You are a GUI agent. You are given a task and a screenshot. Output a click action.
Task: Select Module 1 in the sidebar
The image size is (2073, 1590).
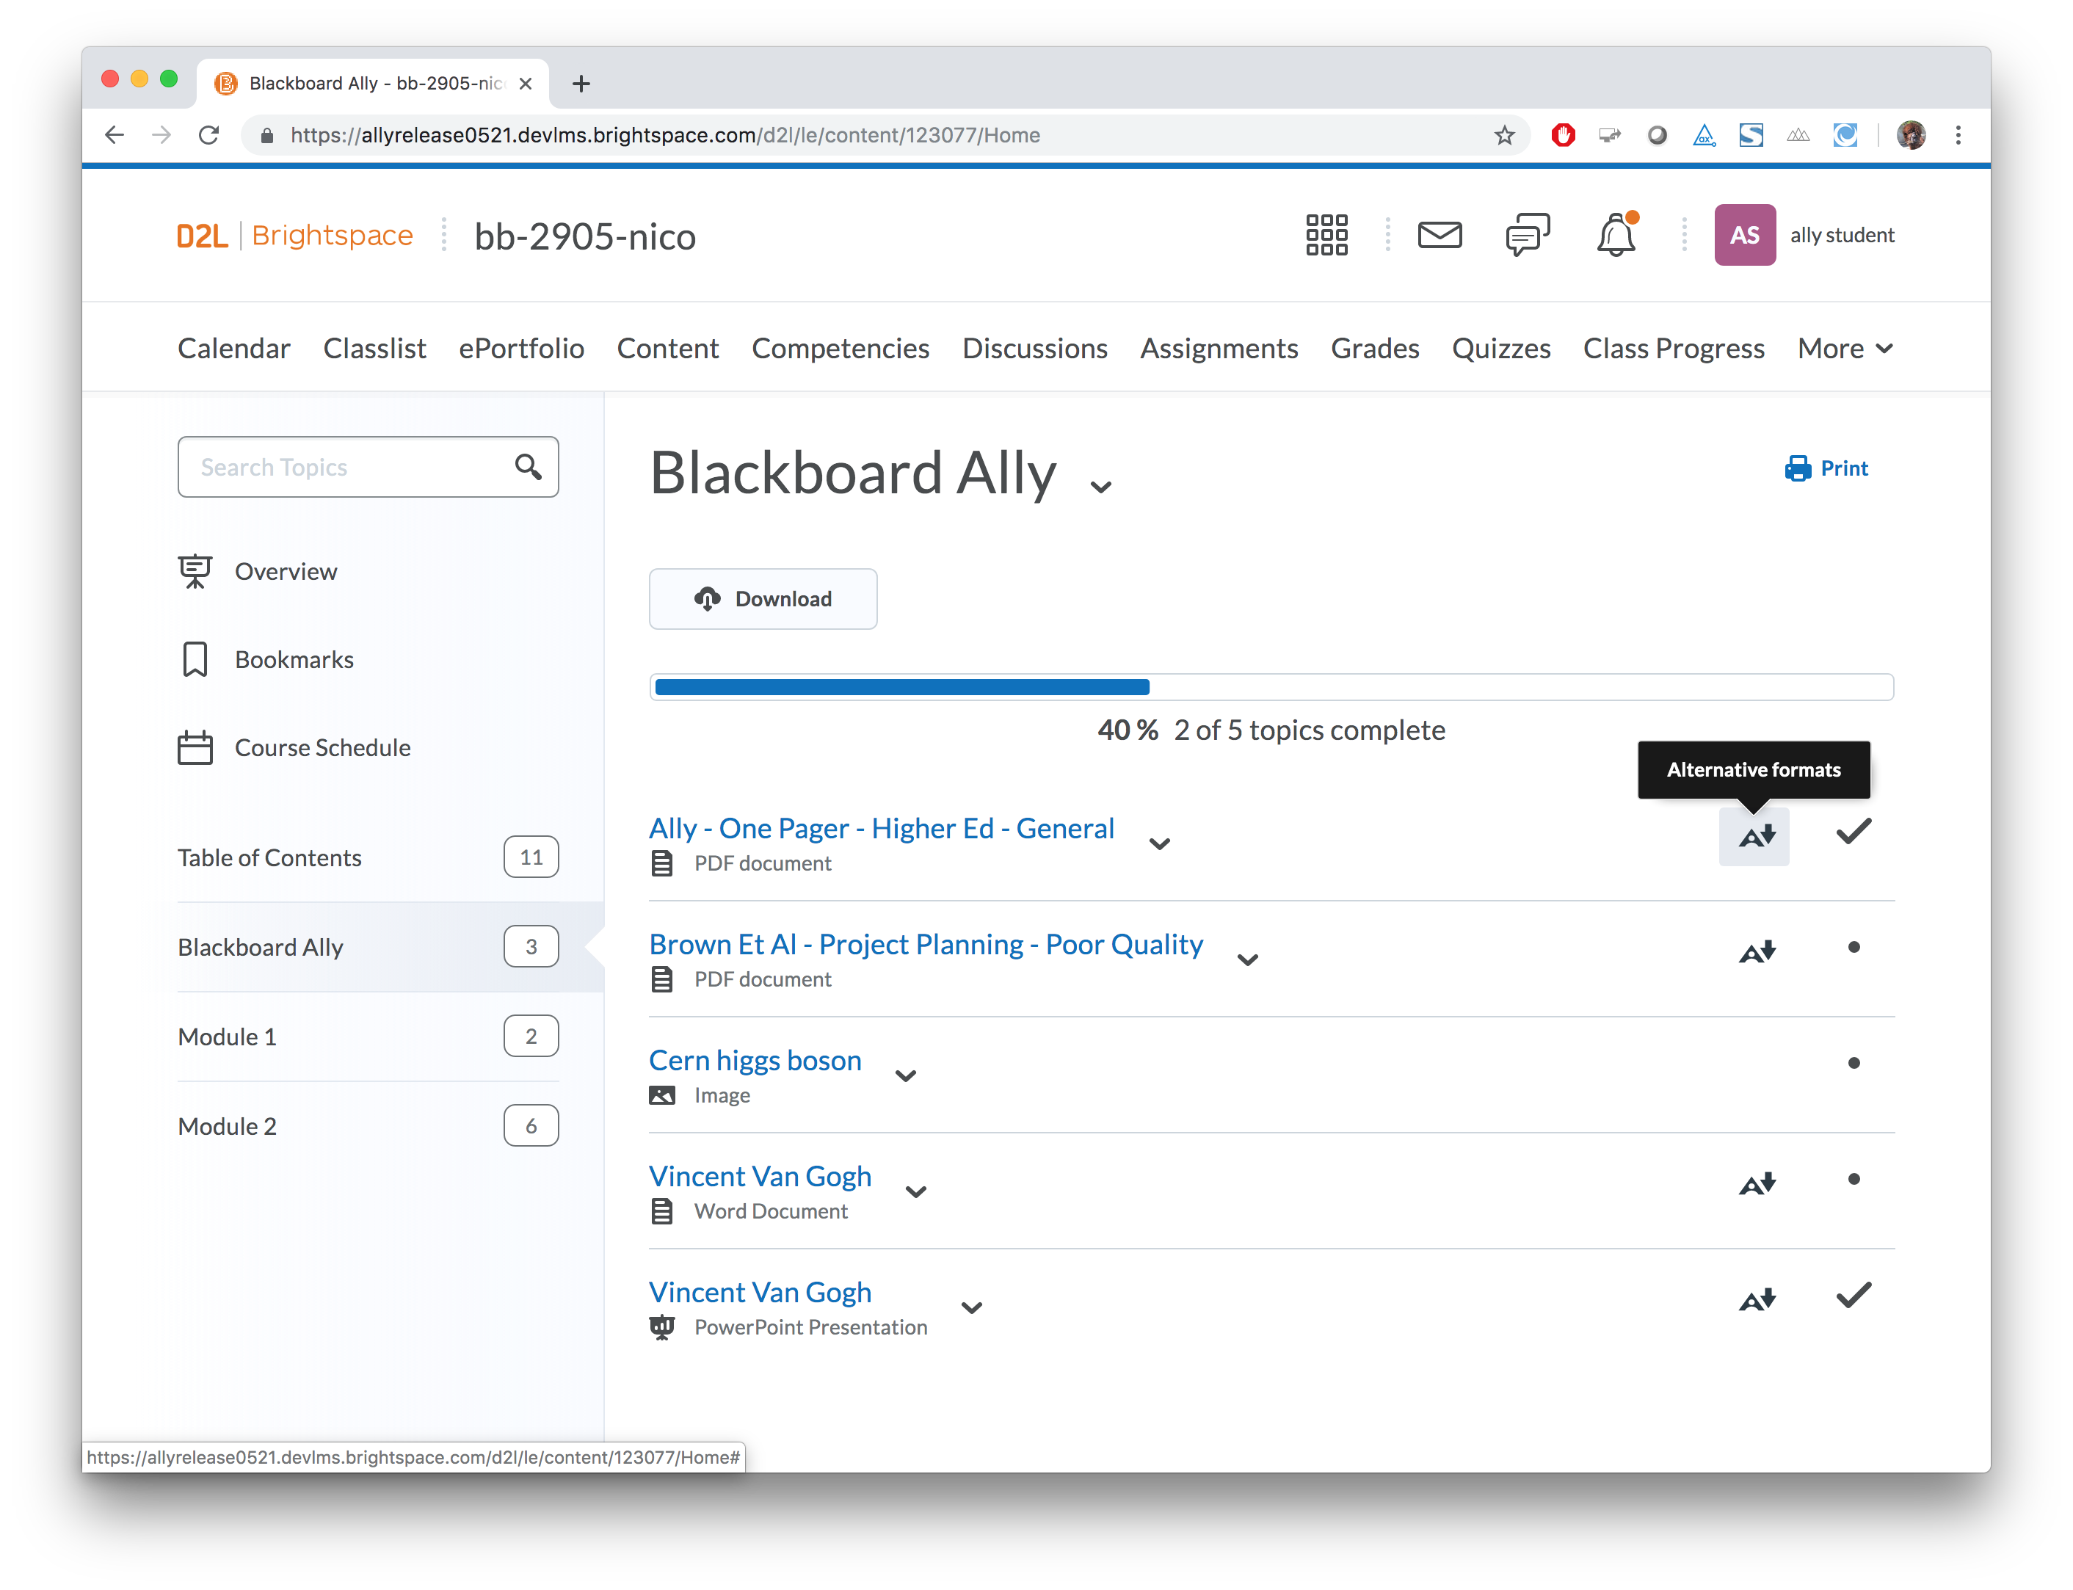coord(368,1037)
